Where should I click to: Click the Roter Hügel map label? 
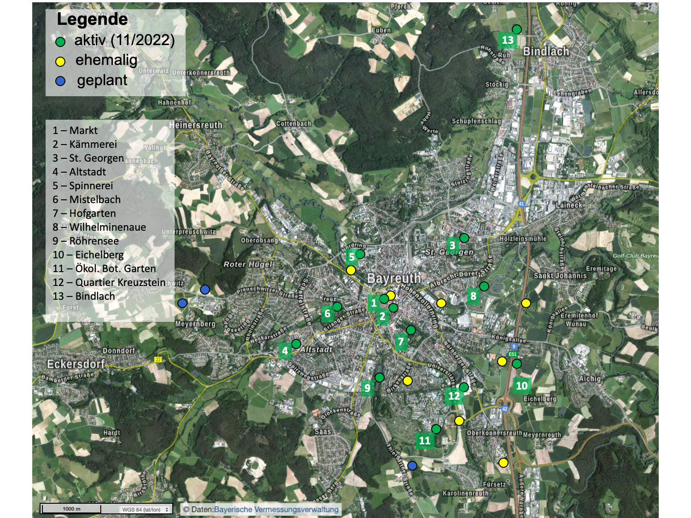[x=248, y=264]
